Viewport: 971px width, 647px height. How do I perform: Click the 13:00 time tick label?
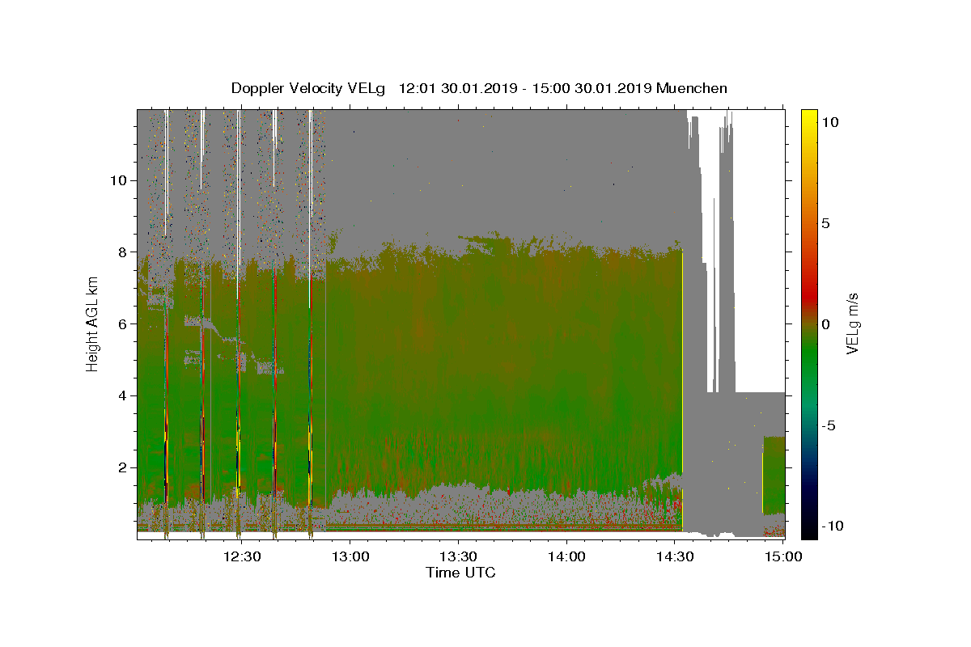(x=350, y=556)
